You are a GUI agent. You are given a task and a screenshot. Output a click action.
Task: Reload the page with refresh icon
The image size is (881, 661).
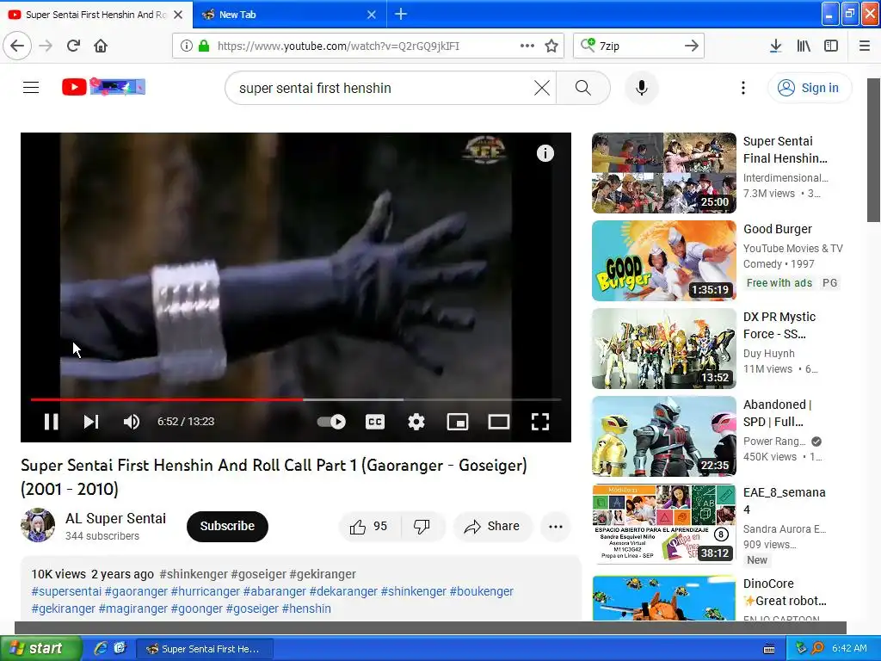pos(73,46)
